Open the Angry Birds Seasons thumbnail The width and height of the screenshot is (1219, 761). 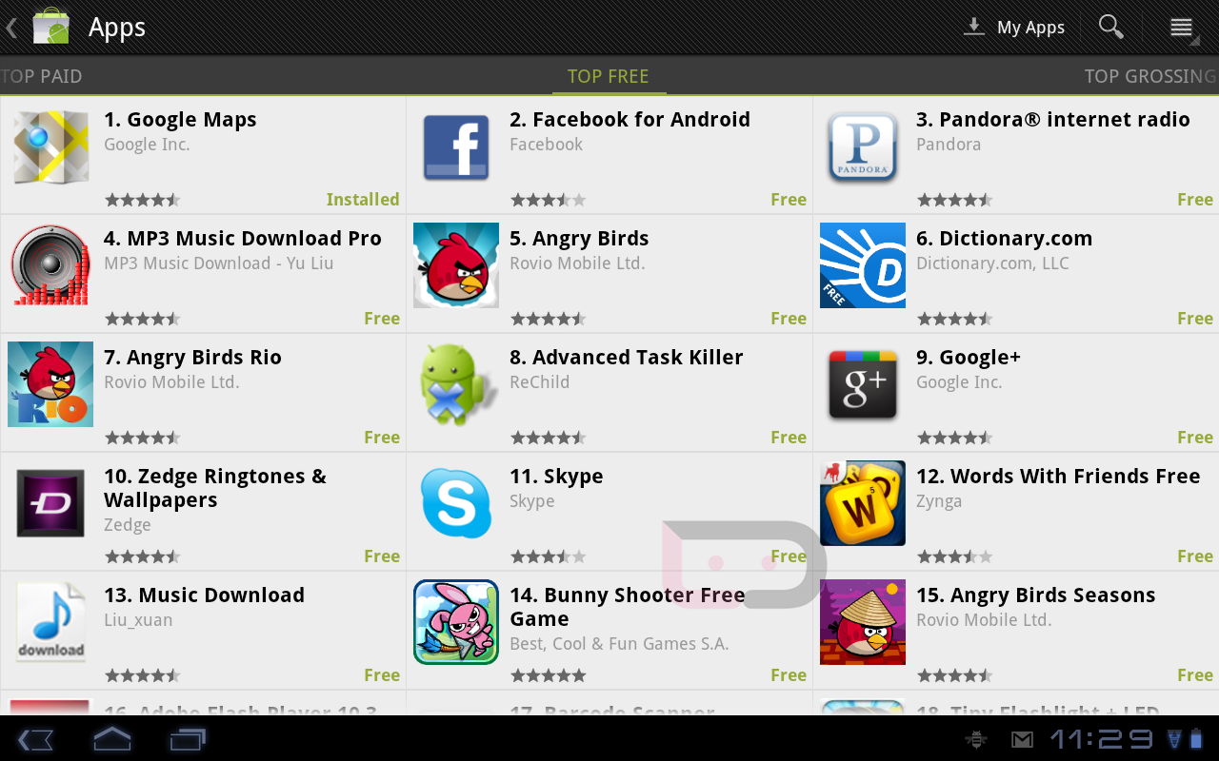click(863, 622)
